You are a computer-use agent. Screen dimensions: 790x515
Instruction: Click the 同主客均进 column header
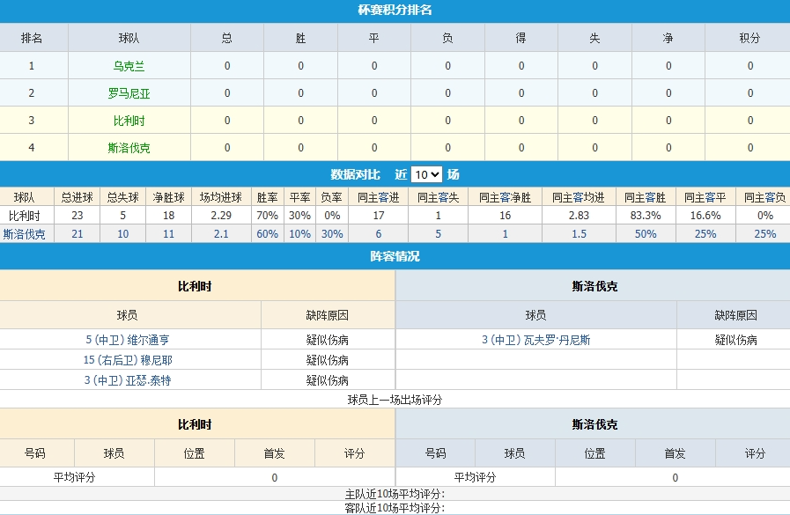tap(579, 198)
